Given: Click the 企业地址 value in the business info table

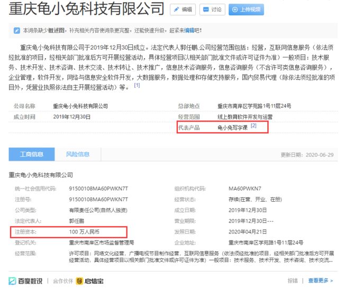Looking at the screenshot, I should (x=266, y=242).
